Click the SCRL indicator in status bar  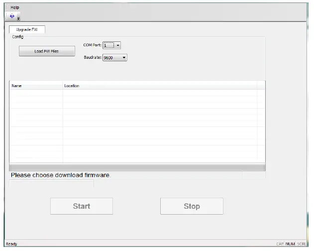click(x=302, y=244)
